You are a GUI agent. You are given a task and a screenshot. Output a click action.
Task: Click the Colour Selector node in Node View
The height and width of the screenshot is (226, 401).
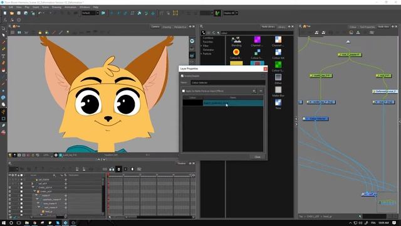pyautogui.click(x=315, y=119)
